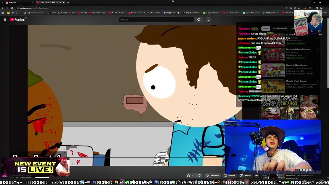
Task: Open The Classrooms bookmark
Action: coord(271,13)
